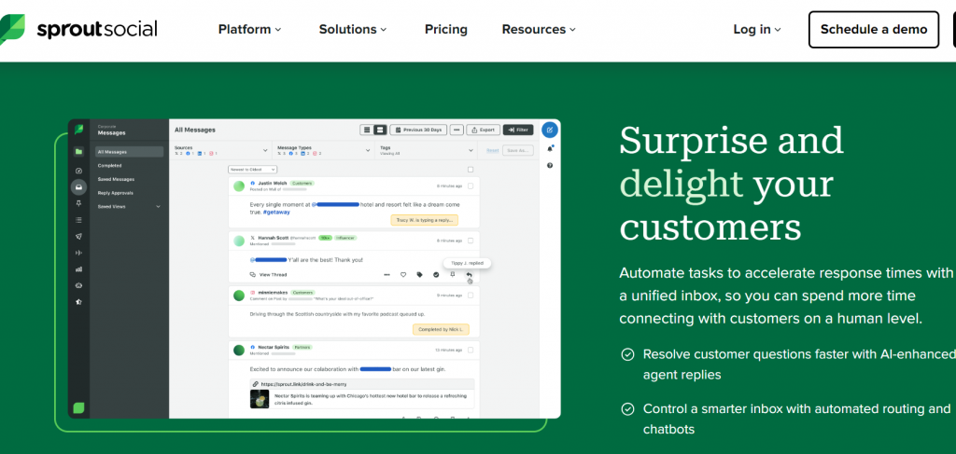This screenshot has height=454, width=956.
Task: Open the Platform menu
Action: [249, 29]
